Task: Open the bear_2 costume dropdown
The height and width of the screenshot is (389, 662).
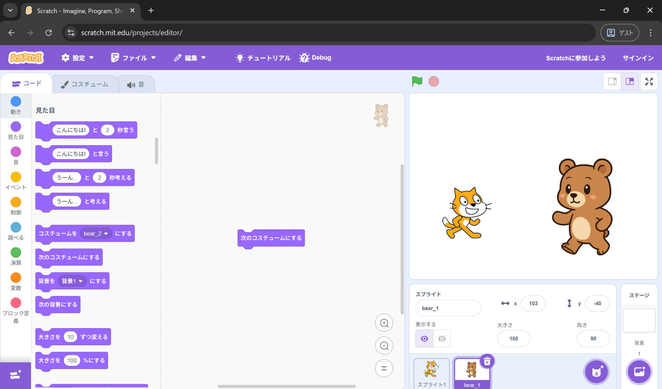Action: 96,233
